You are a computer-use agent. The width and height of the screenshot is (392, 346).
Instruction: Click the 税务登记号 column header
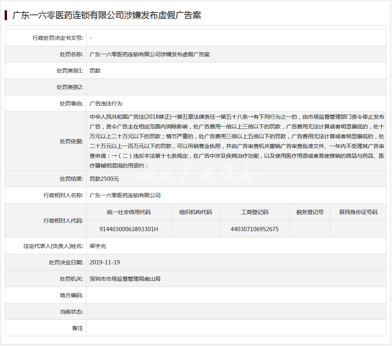[x=310, y=212]
